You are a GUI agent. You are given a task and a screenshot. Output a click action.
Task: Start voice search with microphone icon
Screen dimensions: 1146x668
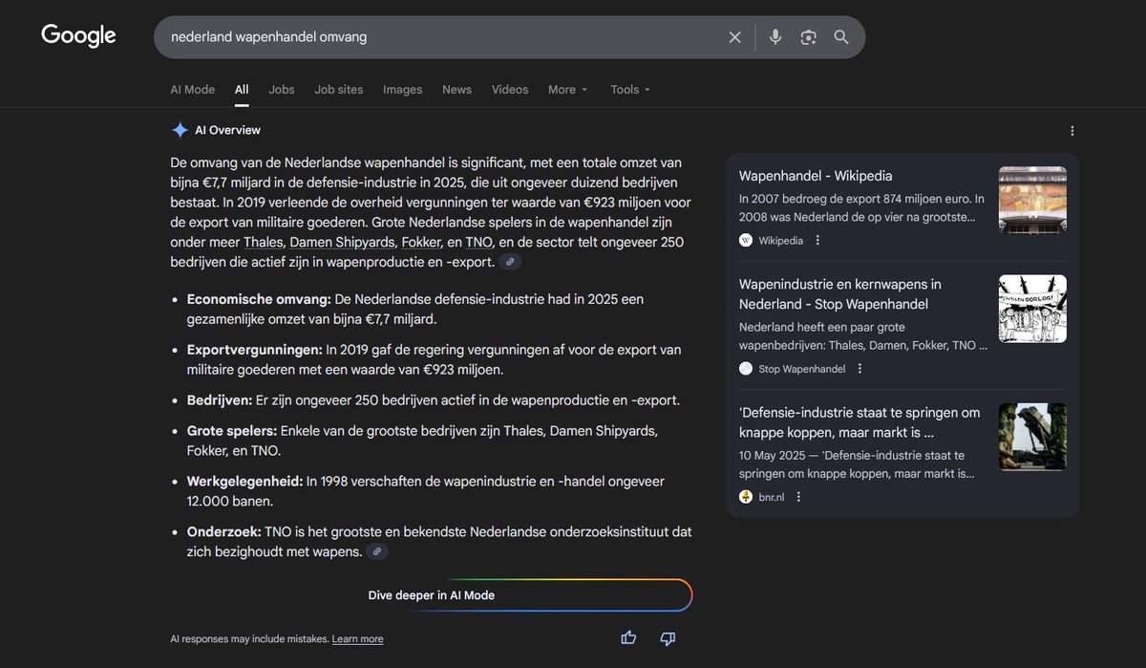pyautogui.click(x=775, y=37)
